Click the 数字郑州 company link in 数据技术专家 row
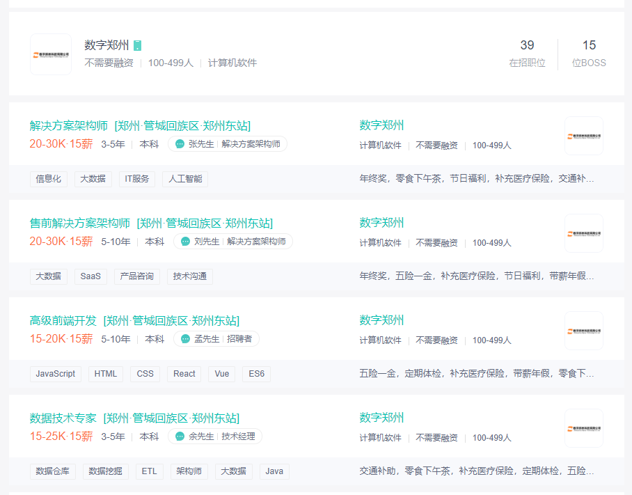The width and height of the screenshot is (632, 495). pos(381,418)
